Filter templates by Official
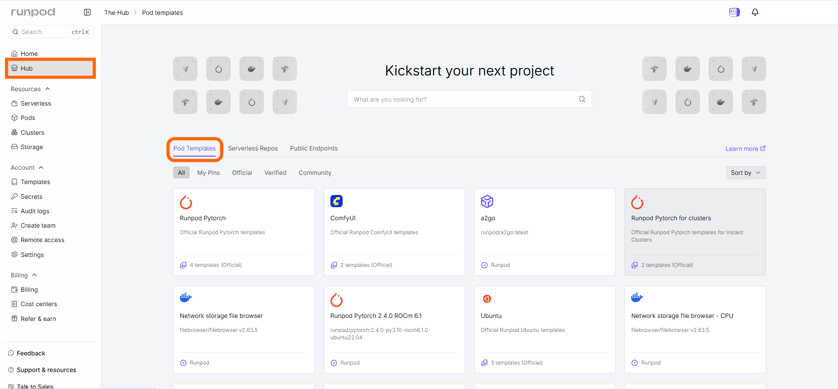 tap(242, 173)
